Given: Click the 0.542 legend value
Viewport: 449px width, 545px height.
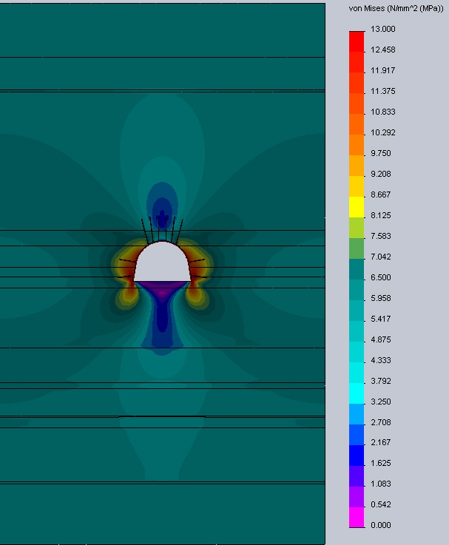Looking at the screenshot, I should [381, 504].
